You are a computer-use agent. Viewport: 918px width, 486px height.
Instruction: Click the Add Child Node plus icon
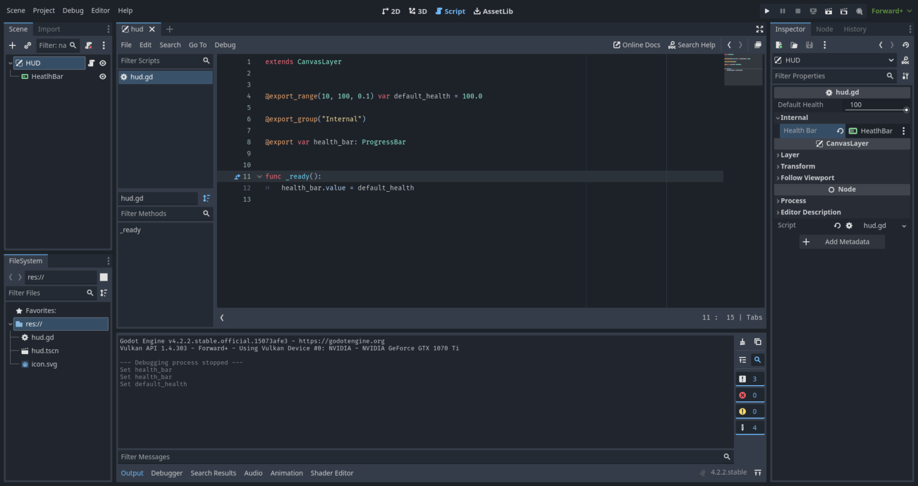coord(13,45)
